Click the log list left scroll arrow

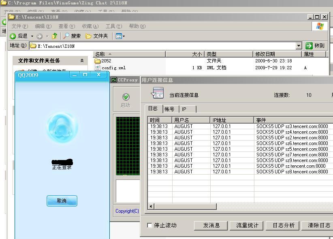(x=151, y=206)
